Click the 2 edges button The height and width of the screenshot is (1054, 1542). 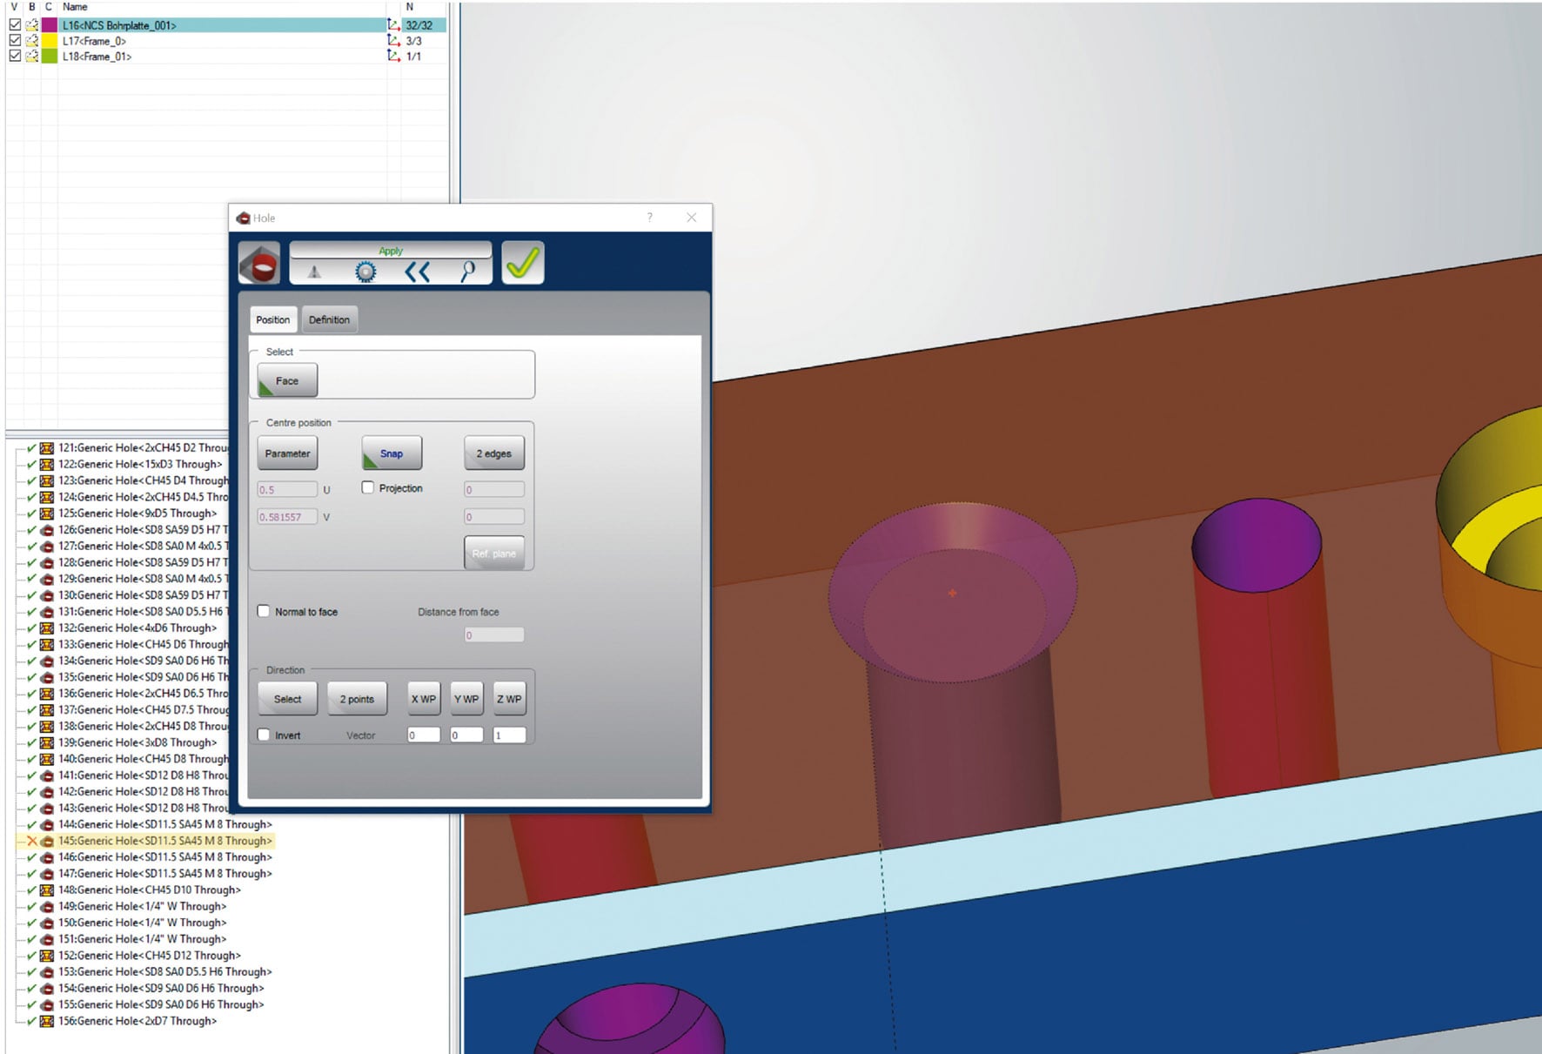tap(493, 453)
